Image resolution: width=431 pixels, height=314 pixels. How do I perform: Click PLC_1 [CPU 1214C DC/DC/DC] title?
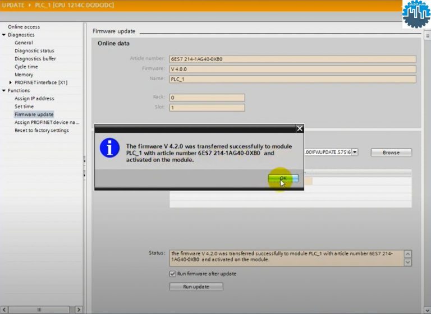click(74, 5)
